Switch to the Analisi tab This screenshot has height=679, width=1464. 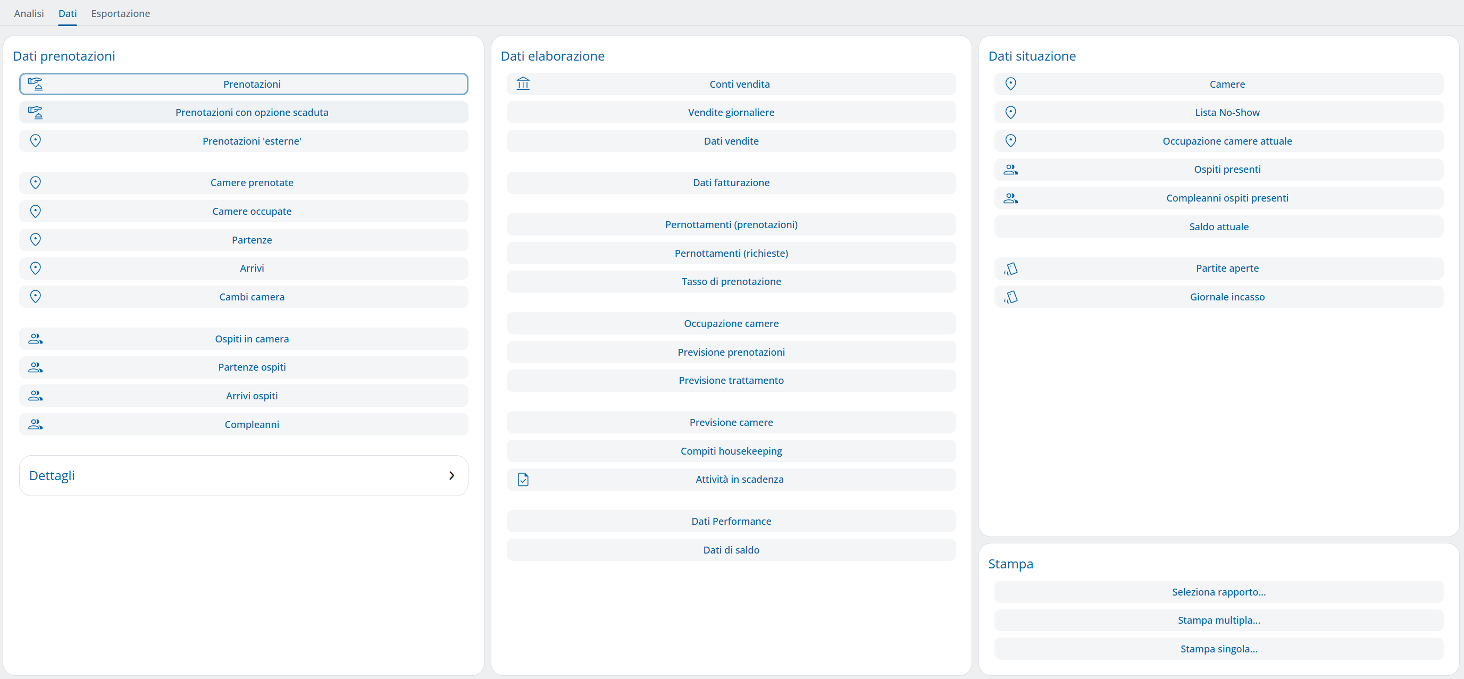coord(29,13)
